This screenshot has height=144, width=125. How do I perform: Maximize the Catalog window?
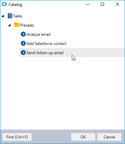point(102,4)
